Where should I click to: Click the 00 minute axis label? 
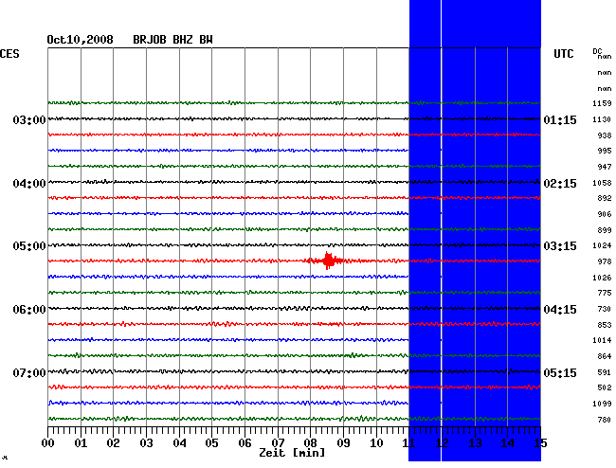point(48,443)
